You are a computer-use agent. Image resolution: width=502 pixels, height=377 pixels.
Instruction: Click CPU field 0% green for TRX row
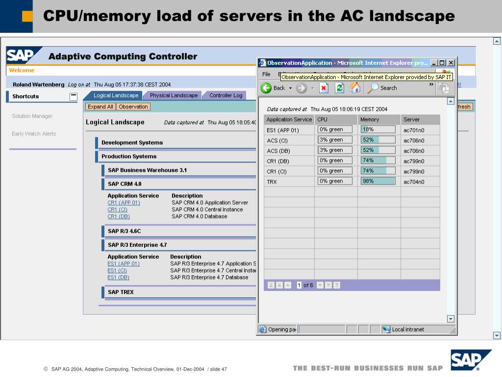point(335,181)
